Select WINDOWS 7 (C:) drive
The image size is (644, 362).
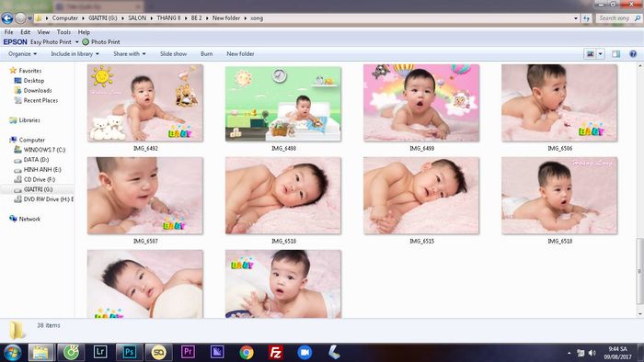click(44, 150)
